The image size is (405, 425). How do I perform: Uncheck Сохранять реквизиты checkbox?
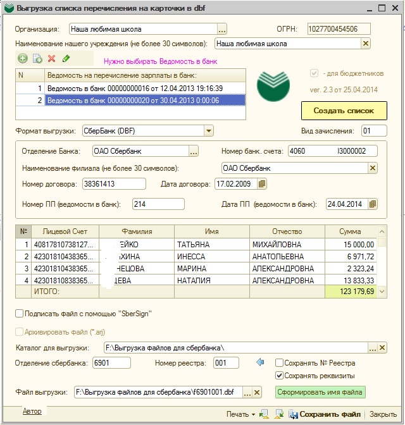(279, 376)
